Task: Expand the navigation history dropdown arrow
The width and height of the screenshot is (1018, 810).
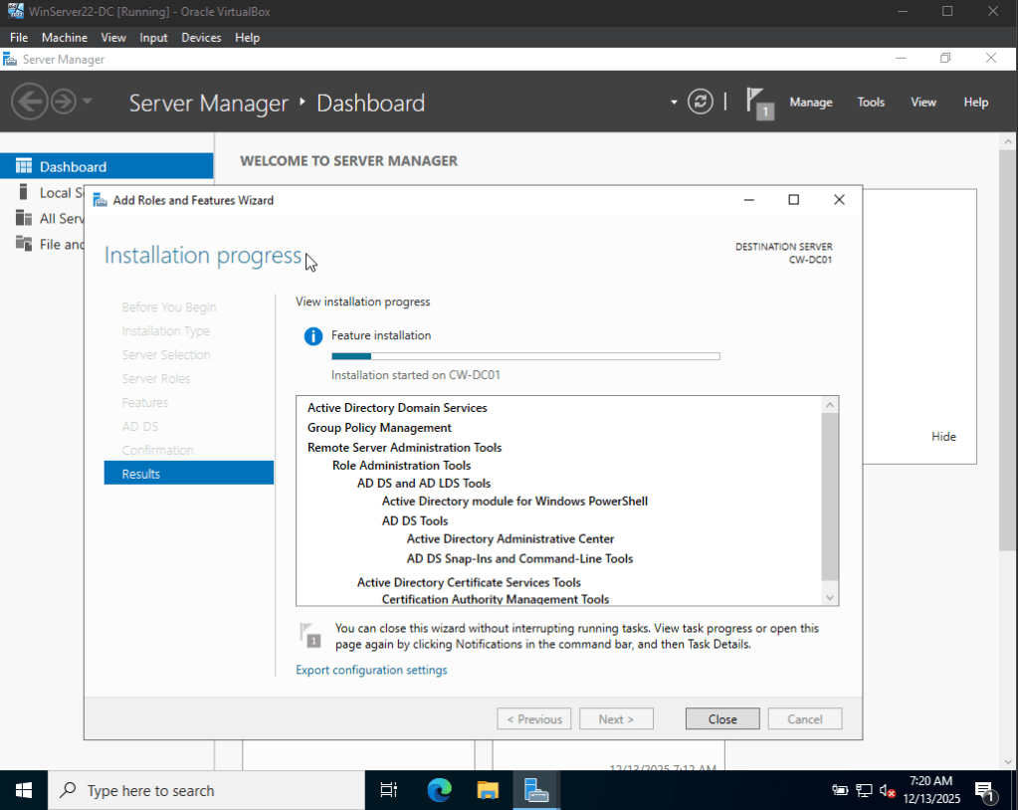Action: (x=87, y=101)
